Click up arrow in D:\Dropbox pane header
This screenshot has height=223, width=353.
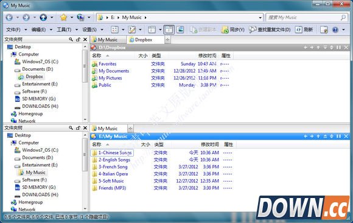318,48
